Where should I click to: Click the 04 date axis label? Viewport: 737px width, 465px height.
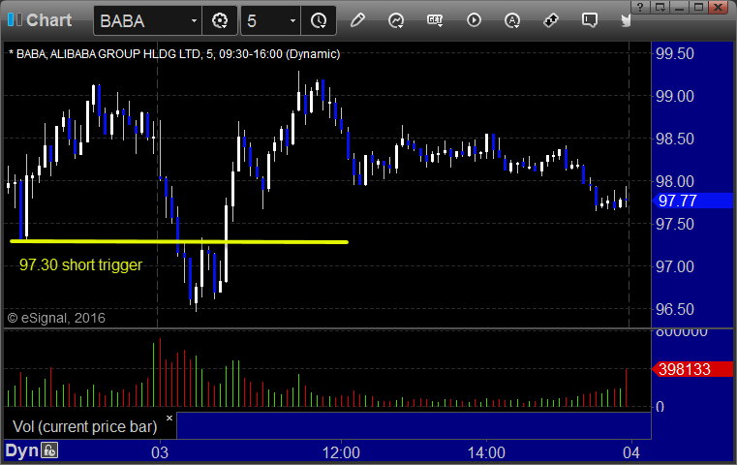[631, 452]
